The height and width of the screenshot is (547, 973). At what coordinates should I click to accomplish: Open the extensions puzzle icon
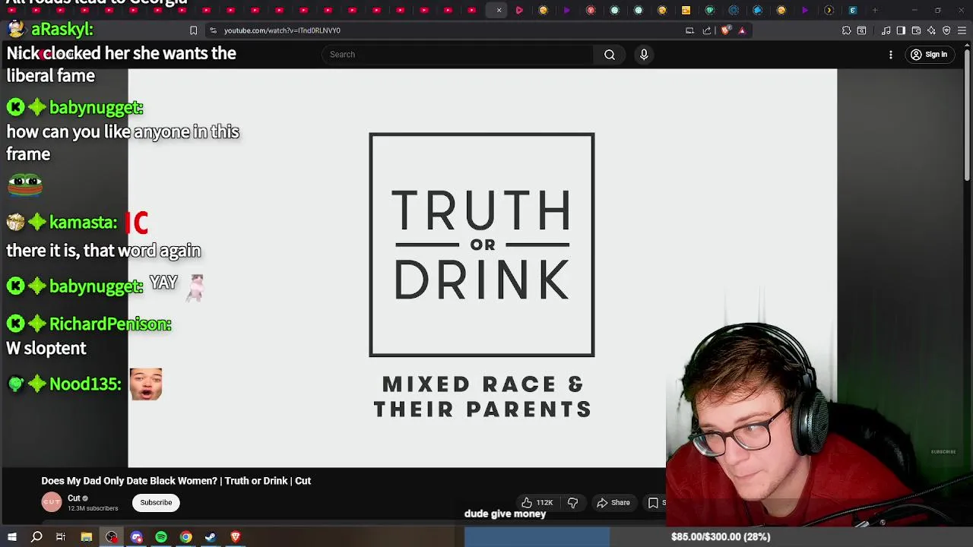coord(846,30)
